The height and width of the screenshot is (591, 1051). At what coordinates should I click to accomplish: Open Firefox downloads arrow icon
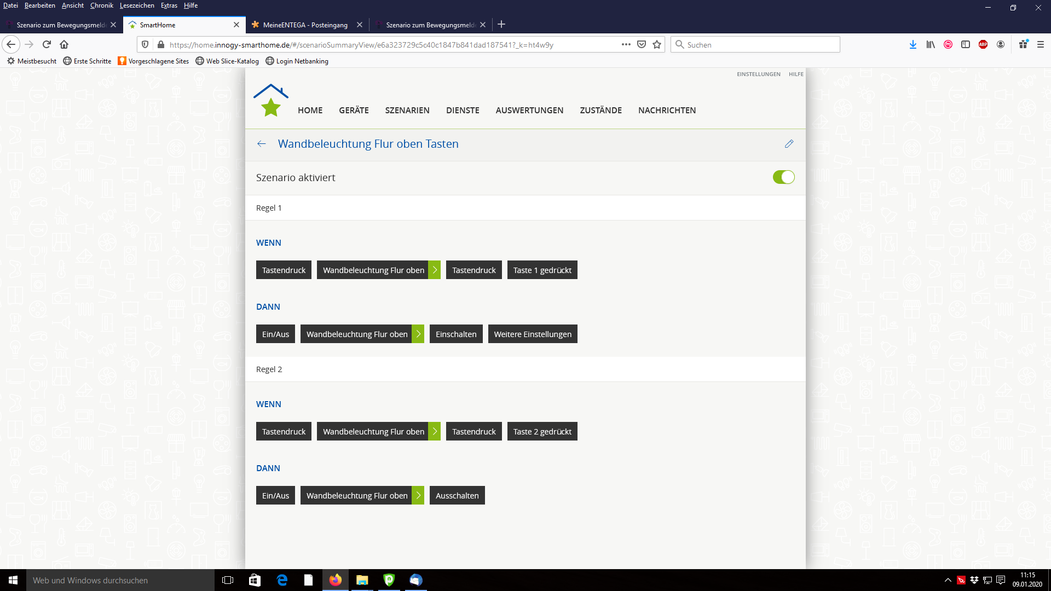913,44
